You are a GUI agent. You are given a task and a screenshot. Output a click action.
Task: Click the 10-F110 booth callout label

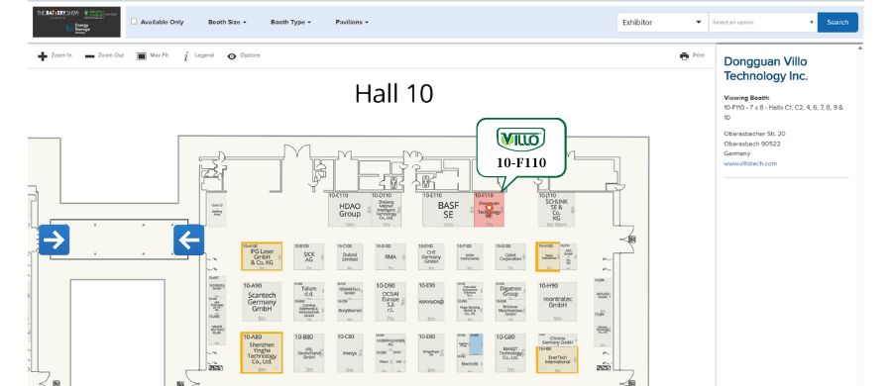[x=521, y=162]
